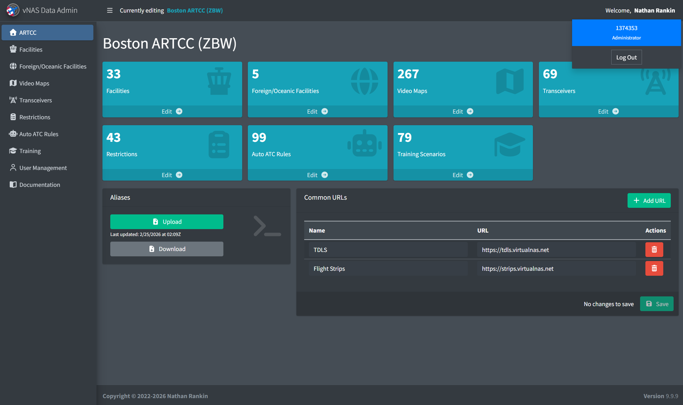Viewport: 683px width, 405px height.
Task: Click the tdls.virtualnas.net URL field
Action: coord(556,250)
